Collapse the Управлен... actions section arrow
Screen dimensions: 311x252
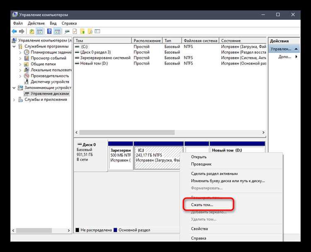(x=296, y=49)
